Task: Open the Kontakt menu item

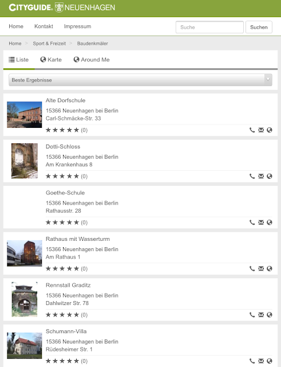Action: [43, 26]
